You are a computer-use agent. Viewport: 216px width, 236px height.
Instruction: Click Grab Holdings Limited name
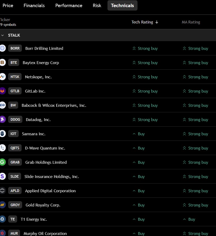point(46,162)
